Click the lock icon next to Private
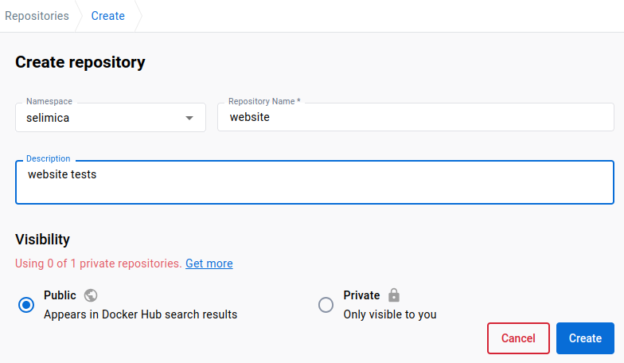The width and height of the screenshot is (624, 363). (394, 295)
